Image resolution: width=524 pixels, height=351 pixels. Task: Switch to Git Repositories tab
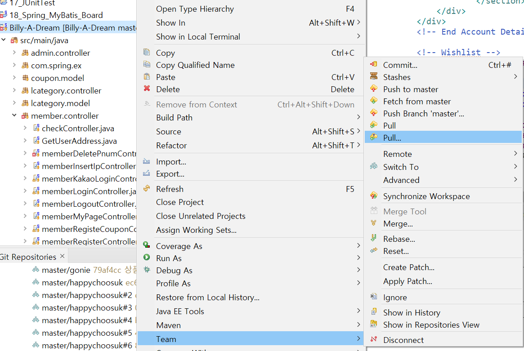28,257
